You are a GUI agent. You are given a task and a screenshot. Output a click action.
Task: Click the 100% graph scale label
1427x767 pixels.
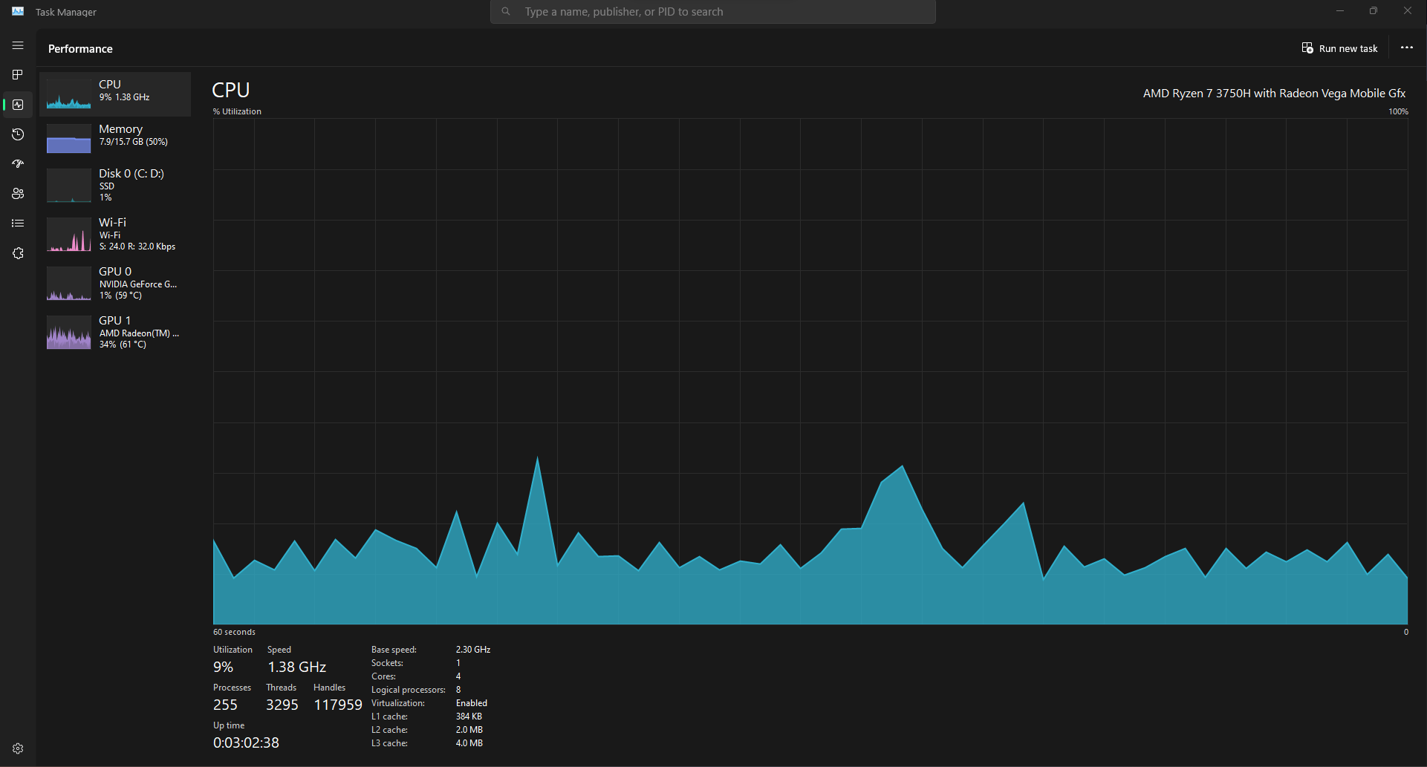pos(1398,111)
